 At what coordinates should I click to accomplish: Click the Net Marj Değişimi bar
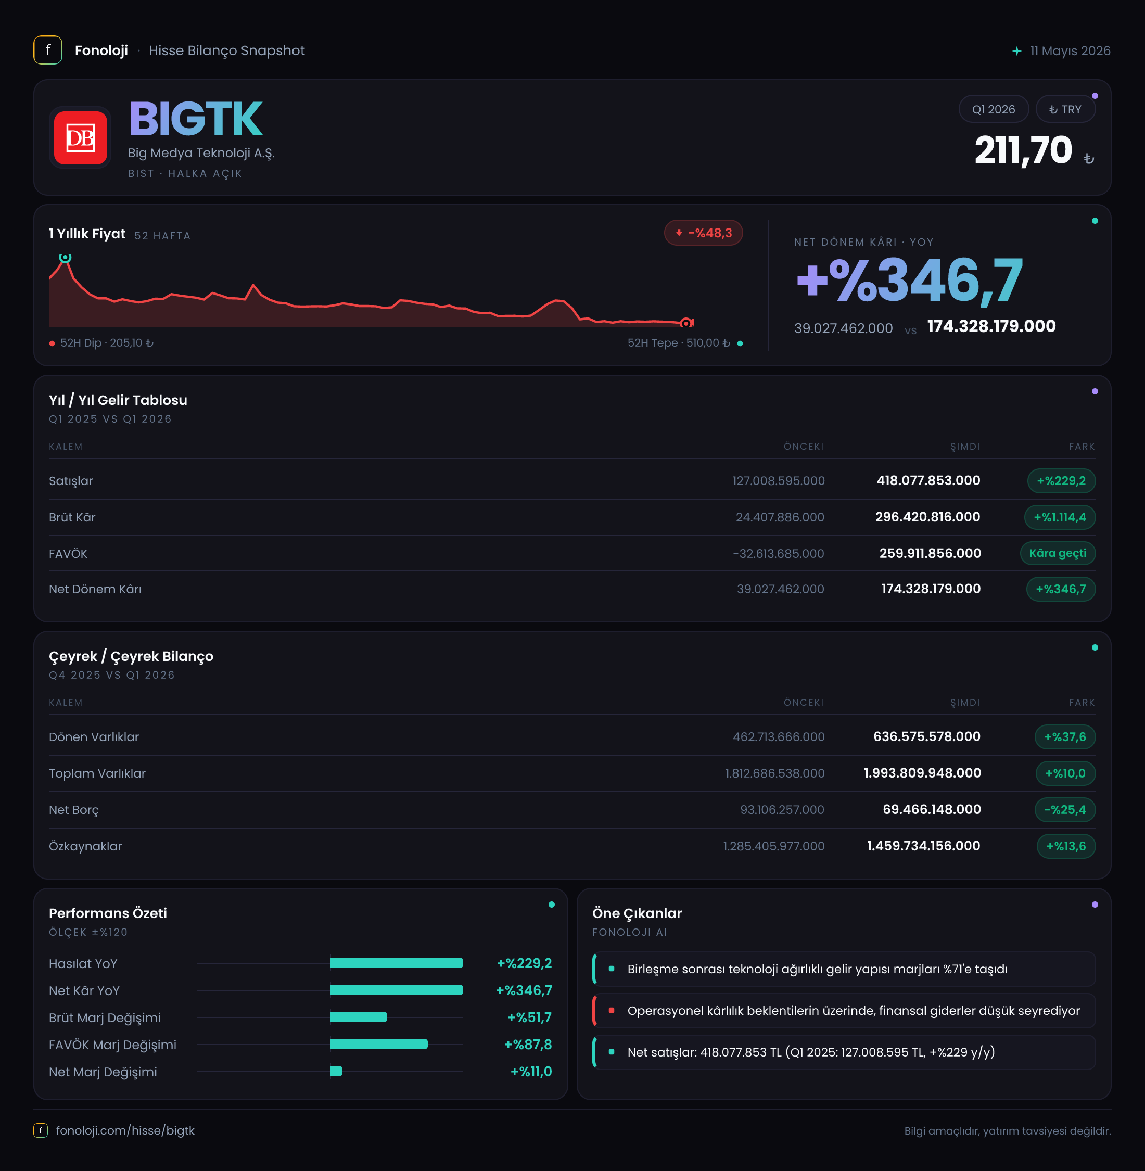[336, 1071]
